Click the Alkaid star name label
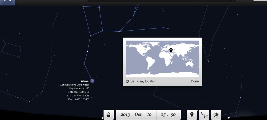This screenshot has height=120, width=267. point(85,81)
